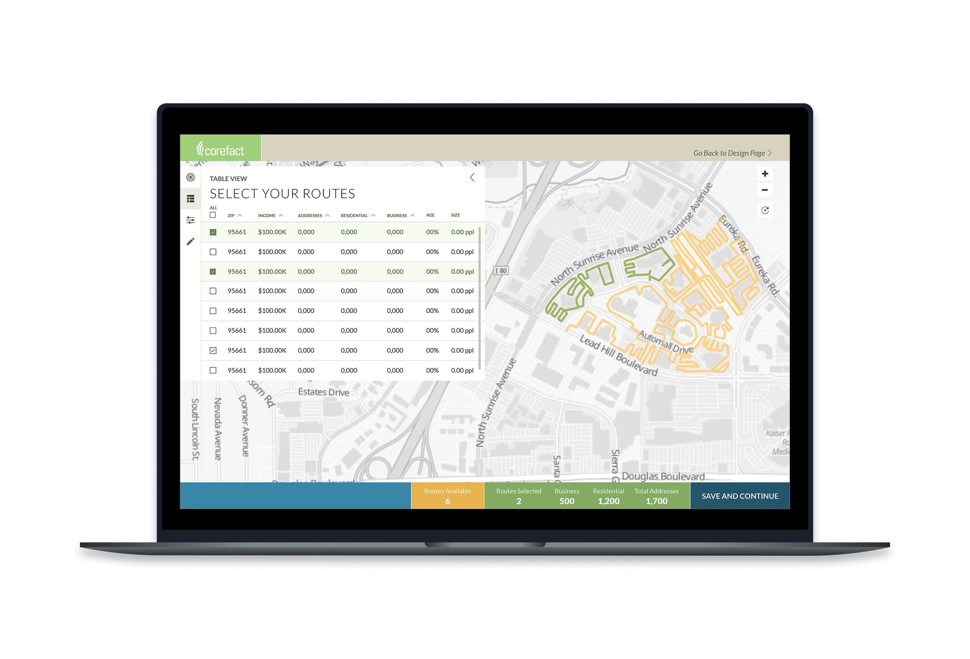Open the filter sliders icon

(x=191, y=220)
